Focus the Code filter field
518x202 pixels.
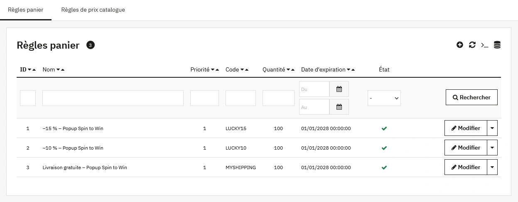pos(241,98)
